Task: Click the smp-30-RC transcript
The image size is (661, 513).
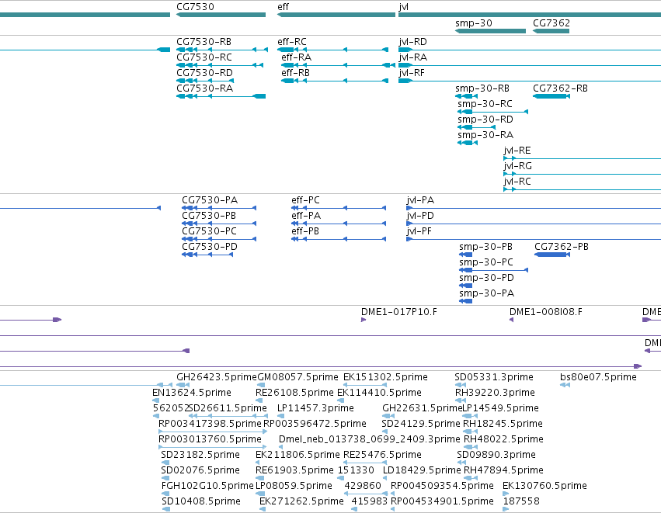Action: pyautogui.click(x=492, y=112)
